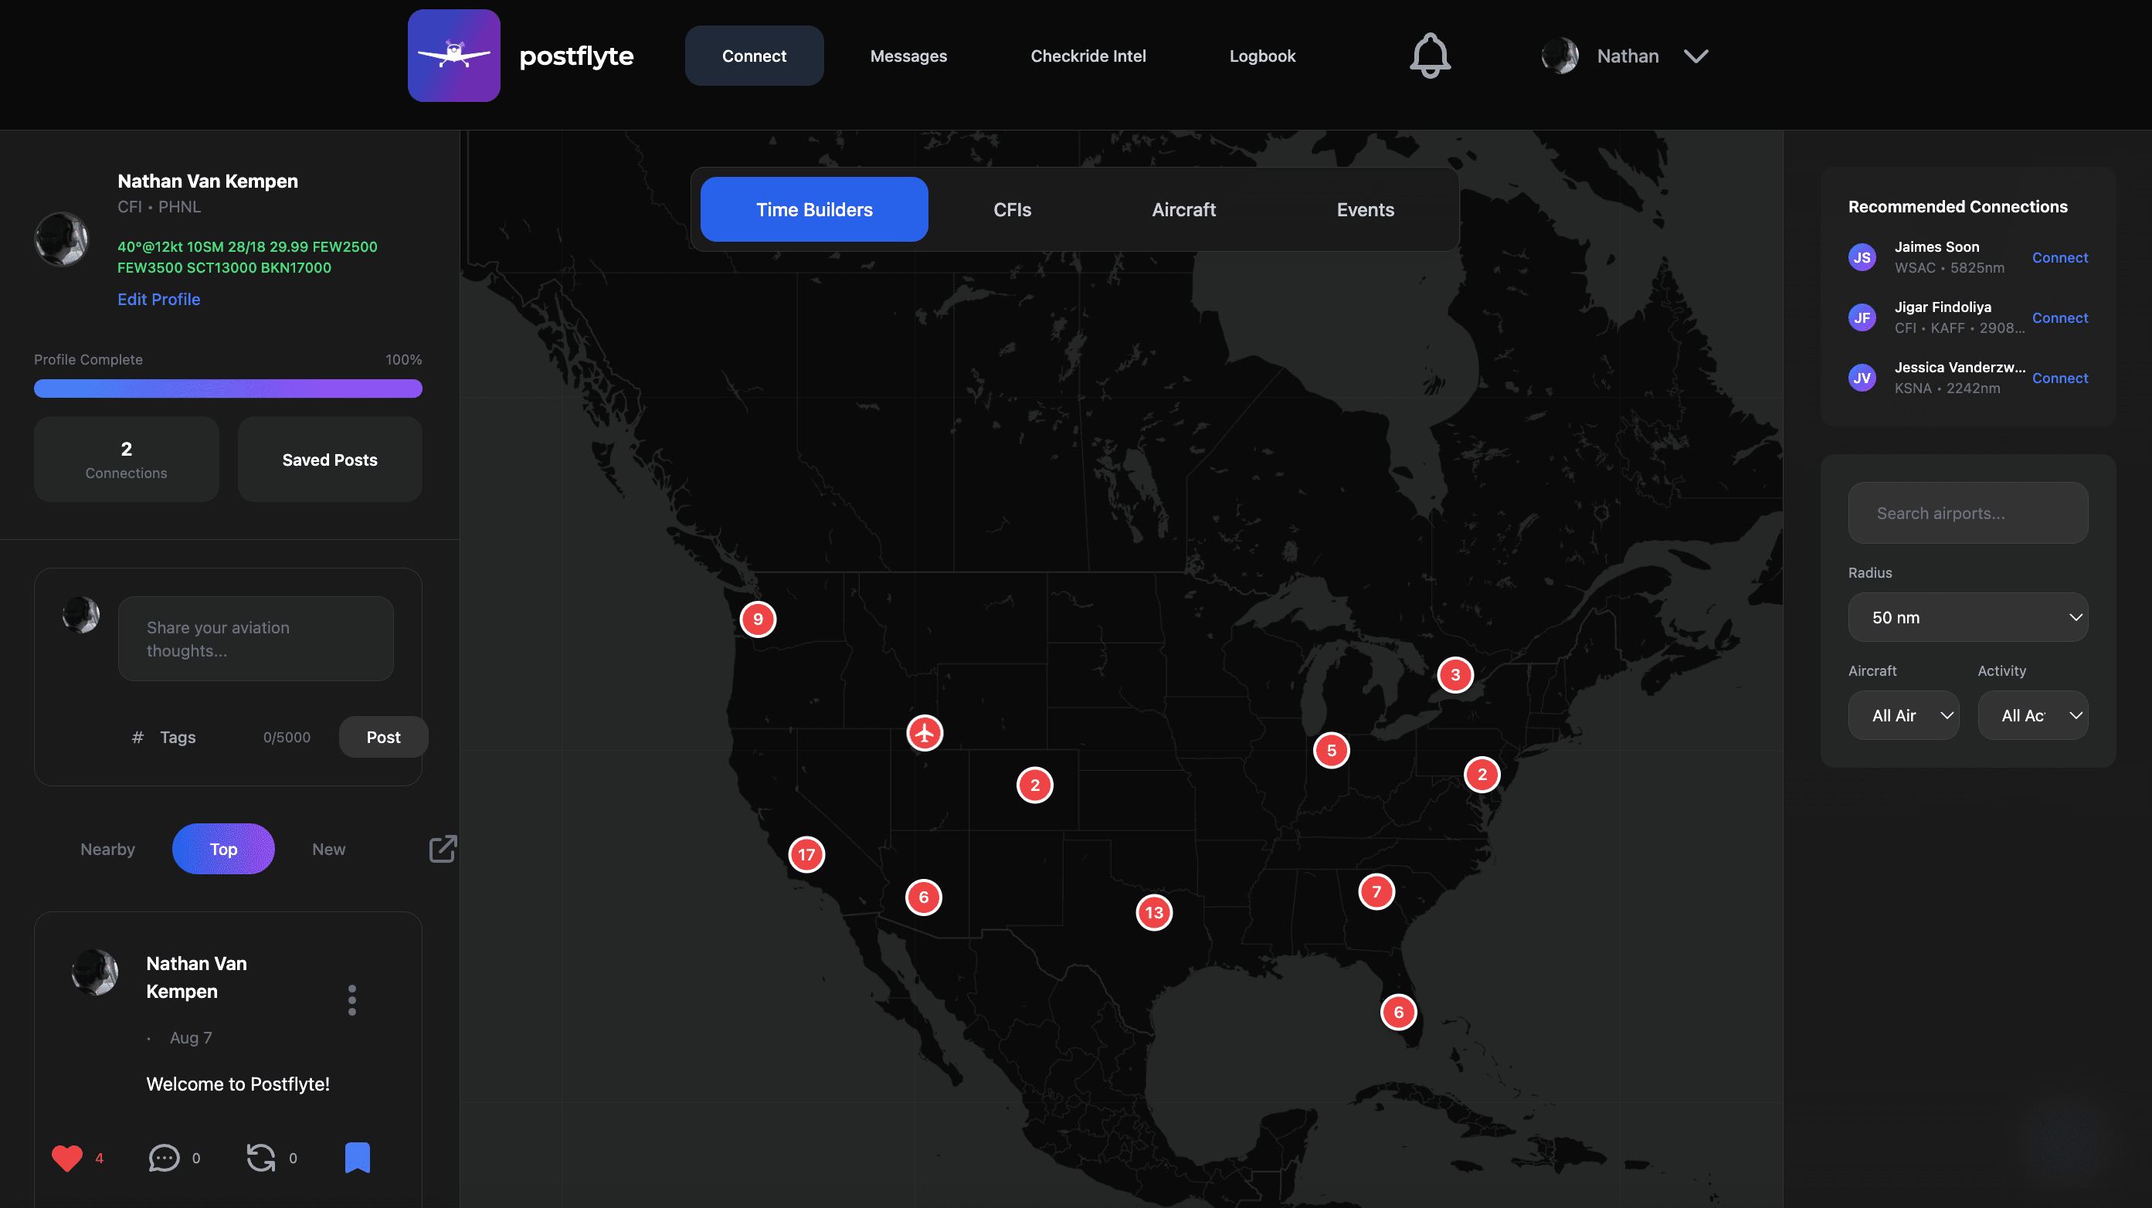The width and height of the screenshot is (2152, 1208).
Task: Click the airplane marker on the map
Action: [x=924, y=733]
